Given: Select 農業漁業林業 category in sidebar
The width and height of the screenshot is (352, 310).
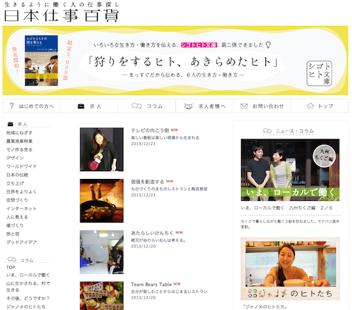Looking at the screenshot, I should click(x=19, y=142).
